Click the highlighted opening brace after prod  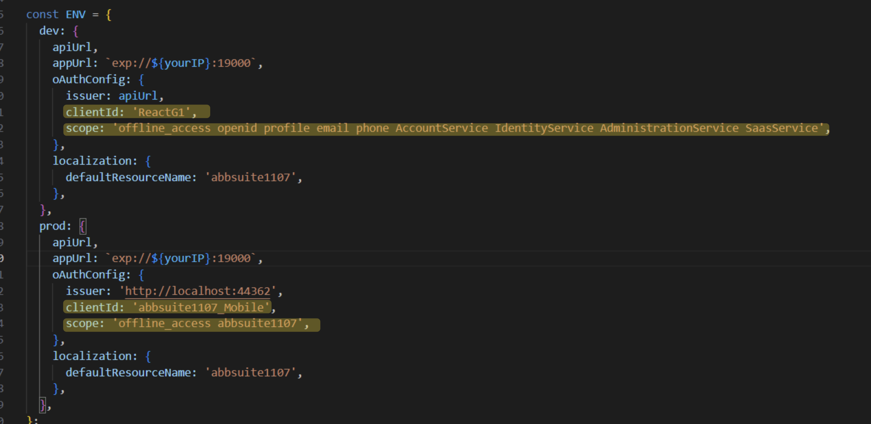coord(82,226)
